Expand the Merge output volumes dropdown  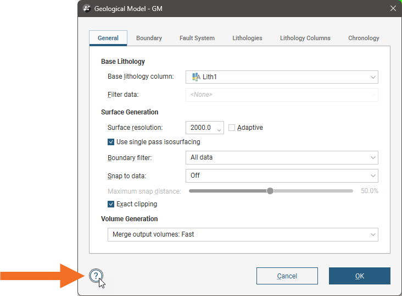pyautogui.click(x=243, y=234)
